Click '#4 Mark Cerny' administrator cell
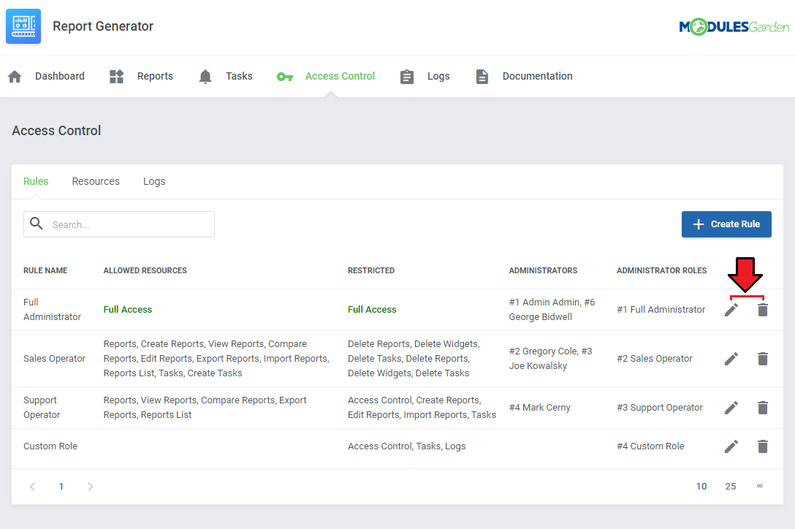This screenshot has width=795, height=529. pos(539,407)
